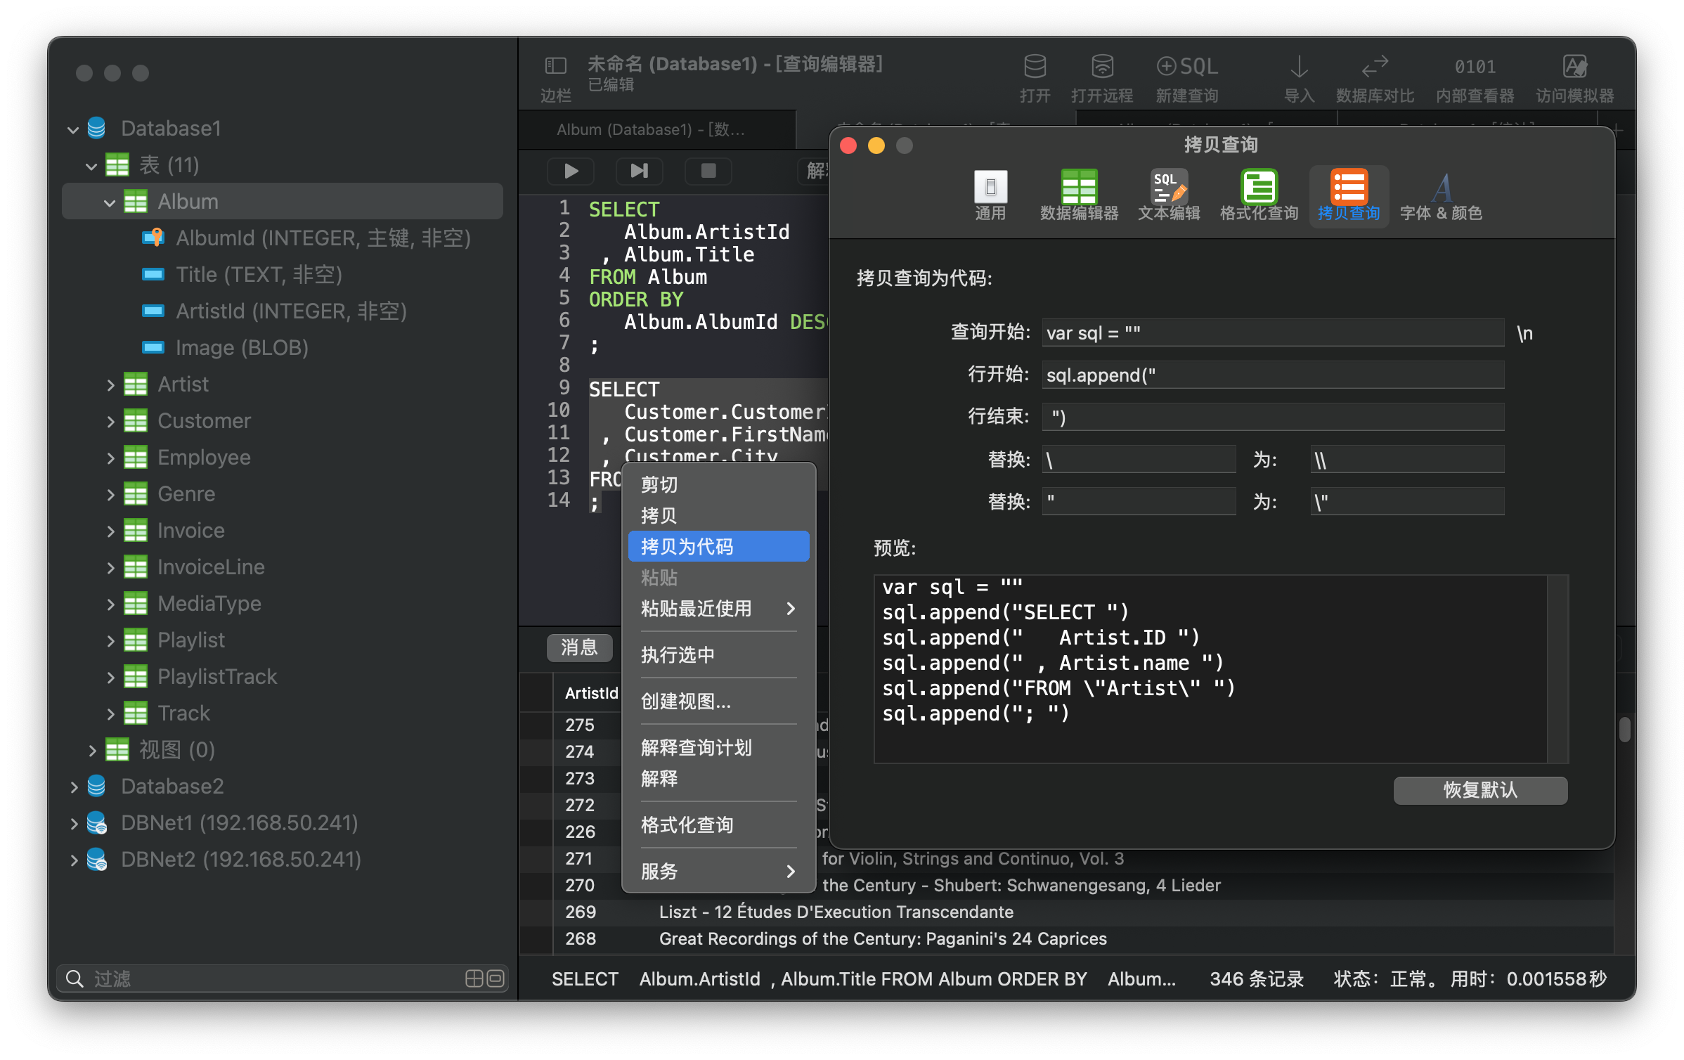Screen dimensions: 1684x1060
Task: Choose 拷贝 from the context menu
Action: [x=718, y=515]
